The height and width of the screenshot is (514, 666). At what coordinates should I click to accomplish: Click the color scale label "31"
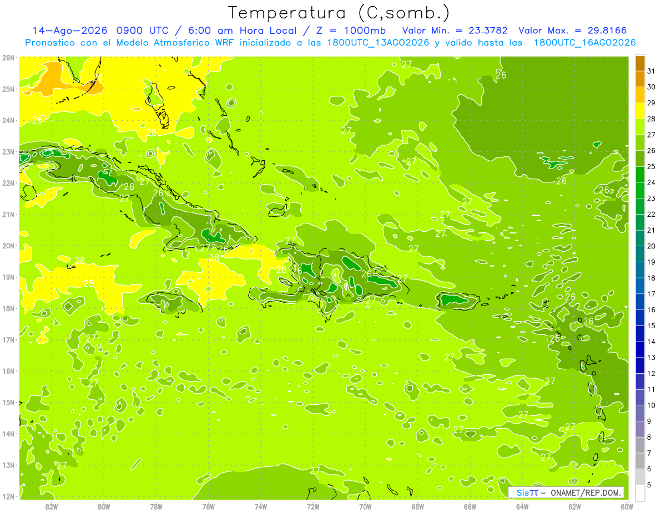[651, 71]
